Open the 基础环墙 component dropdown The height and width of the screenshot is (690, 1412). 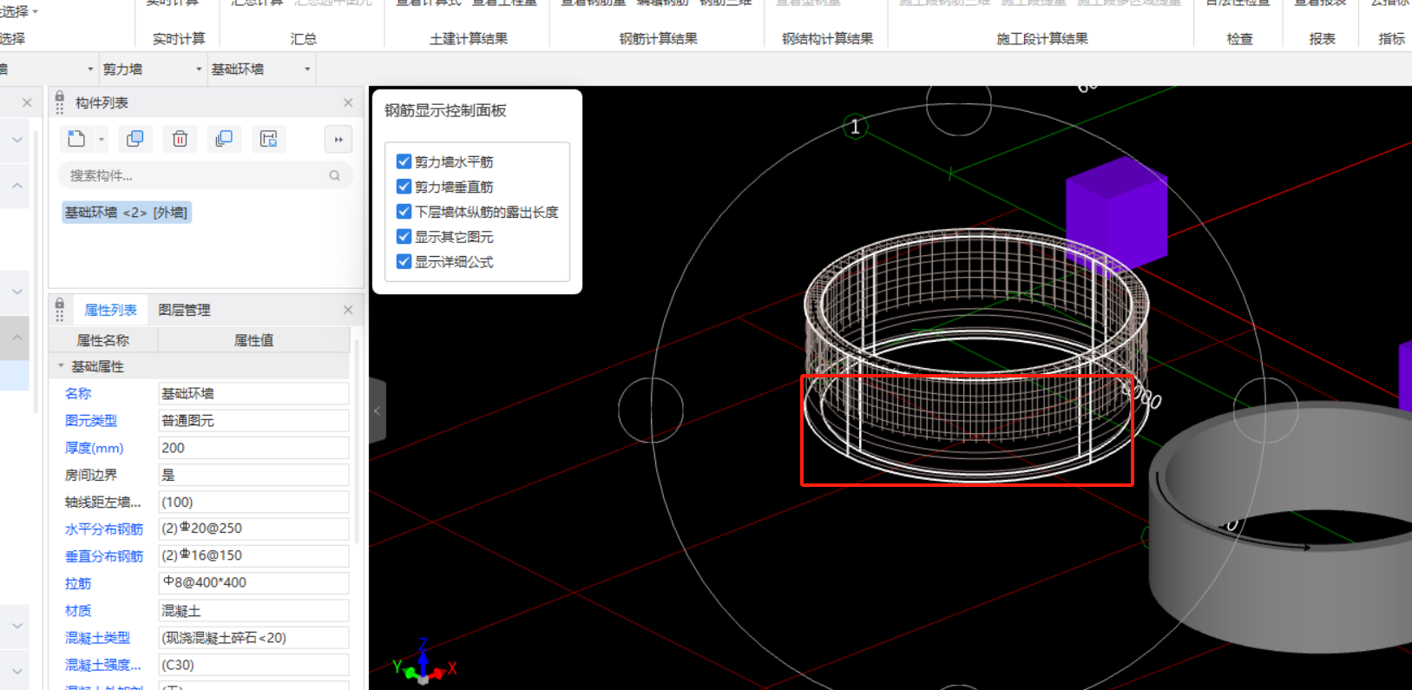tap(260, 69)
